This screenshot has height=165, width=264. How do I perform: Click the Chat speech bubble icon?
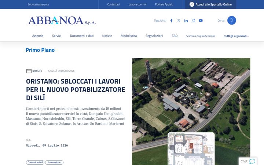(252, 161)
